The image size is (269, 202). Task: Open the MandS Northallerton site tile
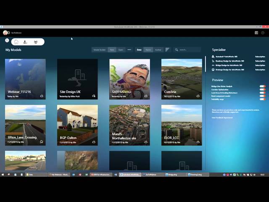pyautogui.click(x=130, y=125)
